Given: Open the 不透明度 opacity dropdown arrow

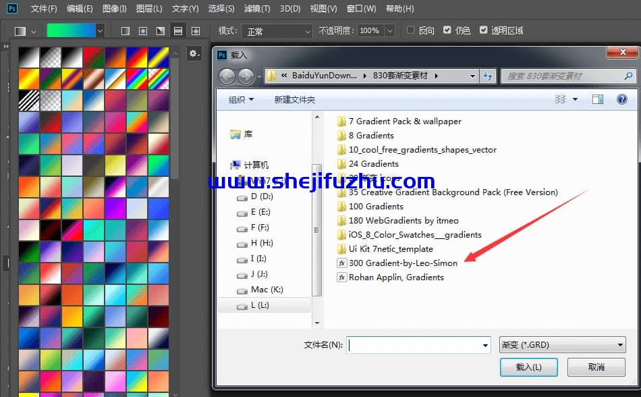Looking at the screenshot, I should click(x=390, y=30).
